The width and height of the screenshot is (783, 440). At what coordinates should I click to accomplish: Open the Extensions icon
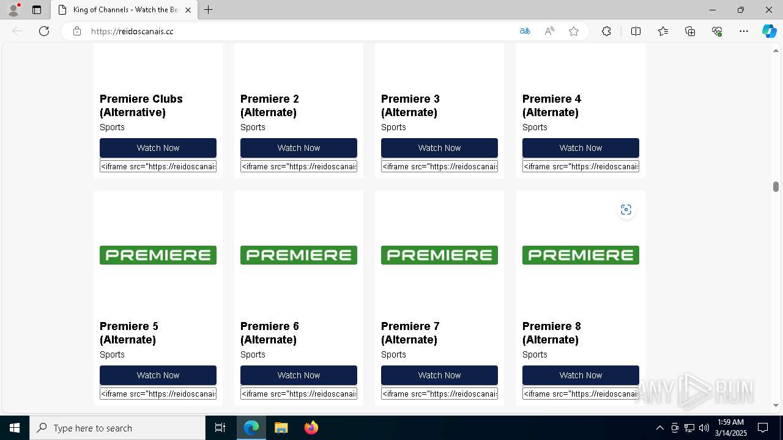click(x=606, y=31)
